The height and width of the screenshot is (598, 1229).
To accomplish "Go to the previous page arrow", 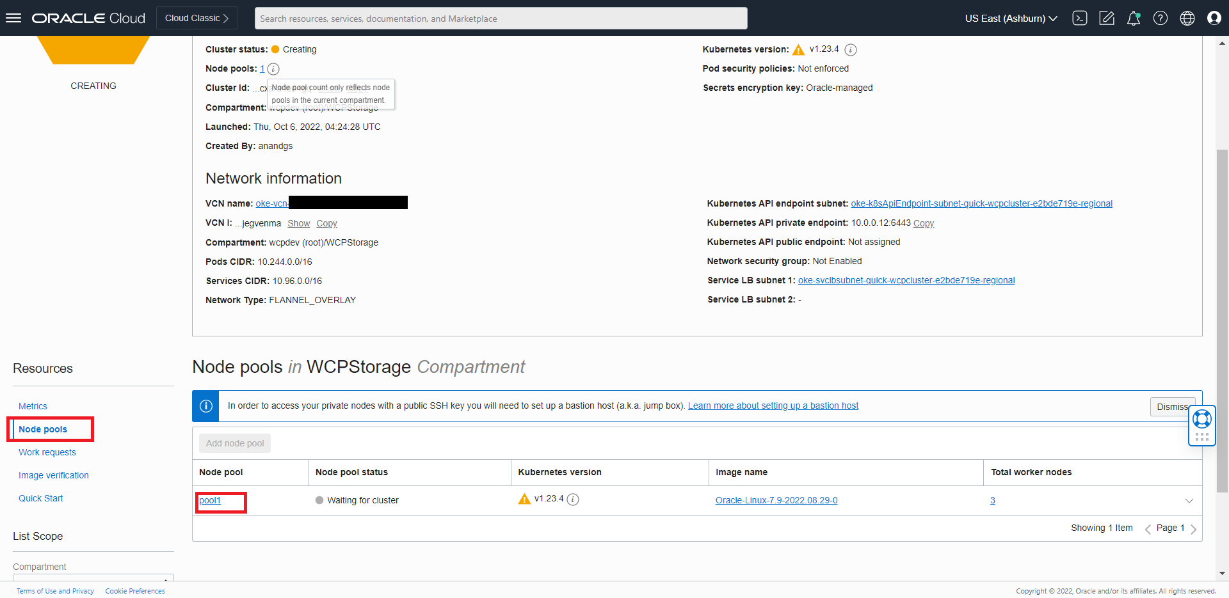I will (1147, 529).
